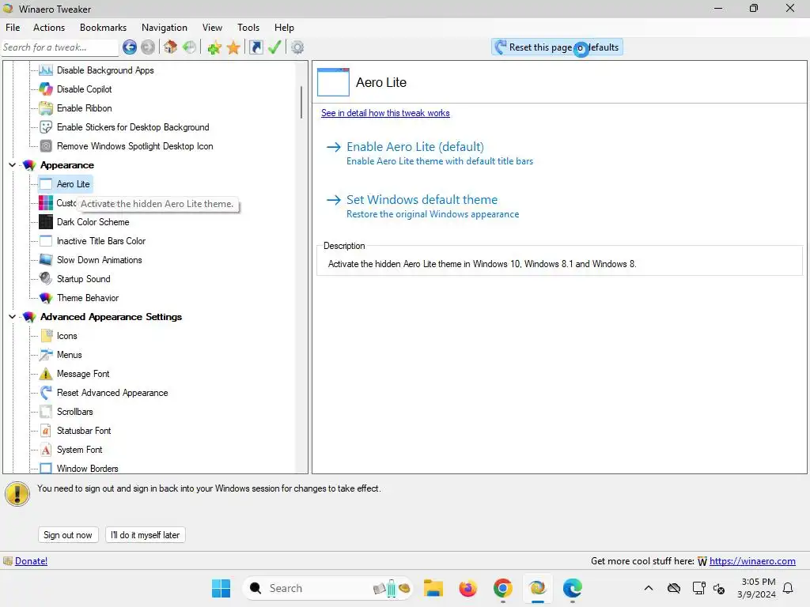
Task: Open the View menu
Action: [212, 28]
